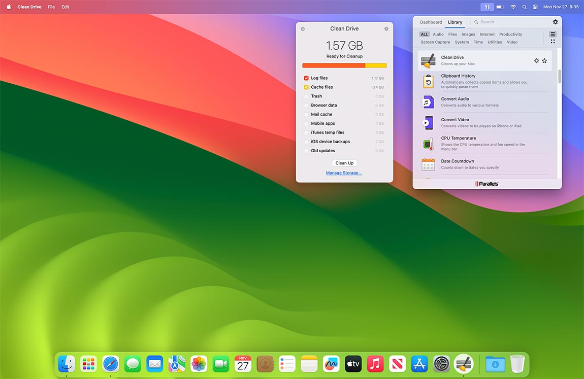Open the Manage Storage link

(x=344, y=173)
